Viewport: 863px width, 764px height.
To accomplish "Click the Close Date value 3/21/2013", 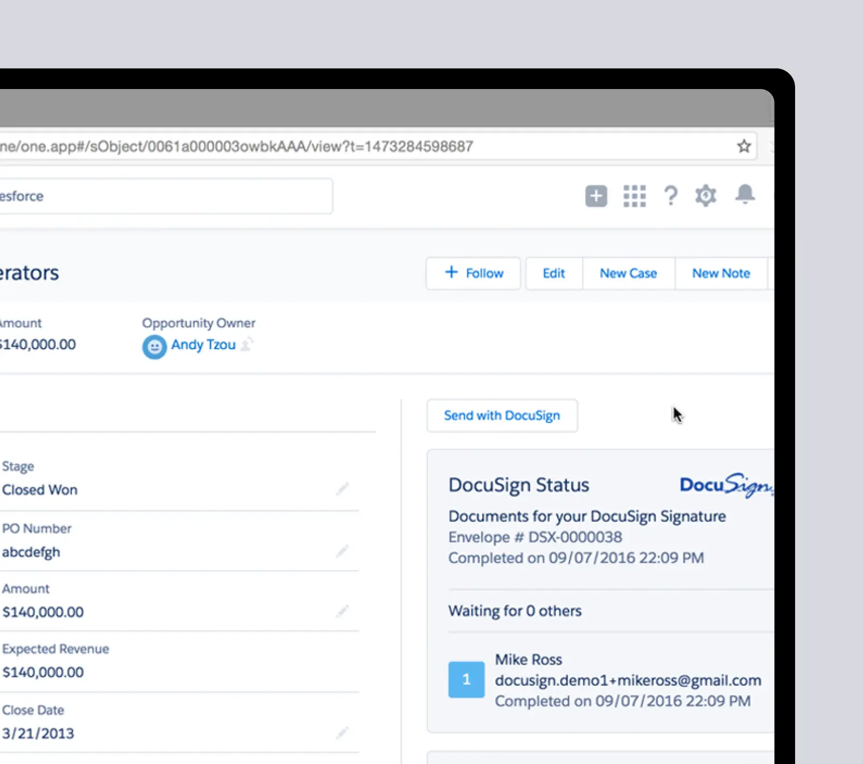I will [x=38, y=733].
